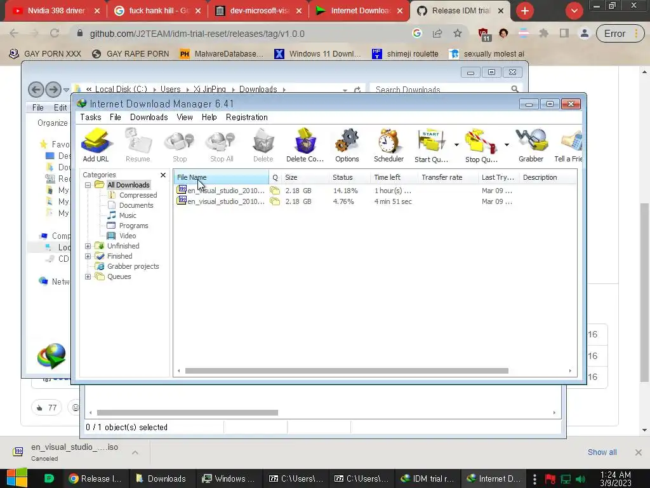Screen dimensions: 650x488
Task: Click Explorer back navigation arrow
Action: [x=36, y=89]
